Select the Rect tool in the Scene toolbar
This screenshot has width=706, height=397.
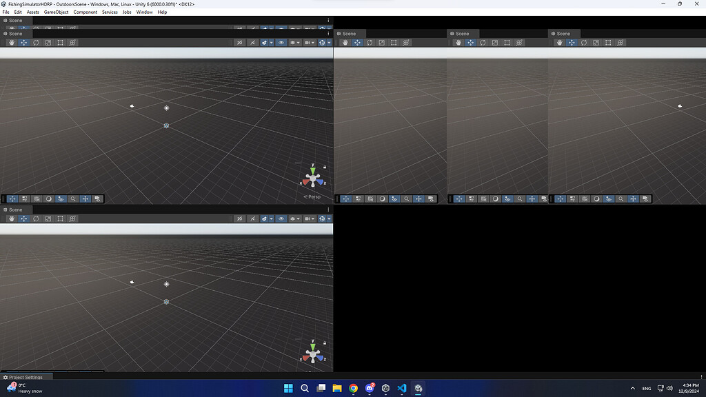point(59,42)
